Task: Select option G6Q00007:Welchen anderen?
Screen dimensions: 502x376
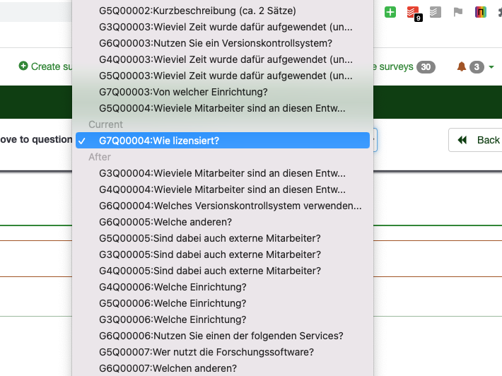Action: (223, 368)
